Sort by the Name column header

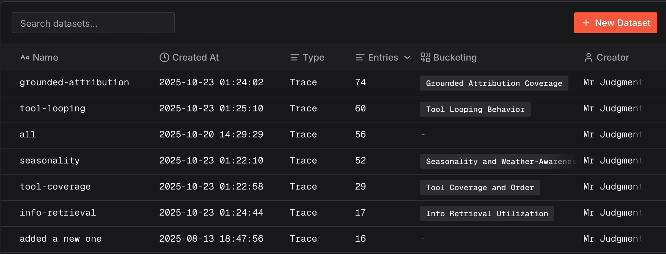pyautogui.click(x=45, y=57)
